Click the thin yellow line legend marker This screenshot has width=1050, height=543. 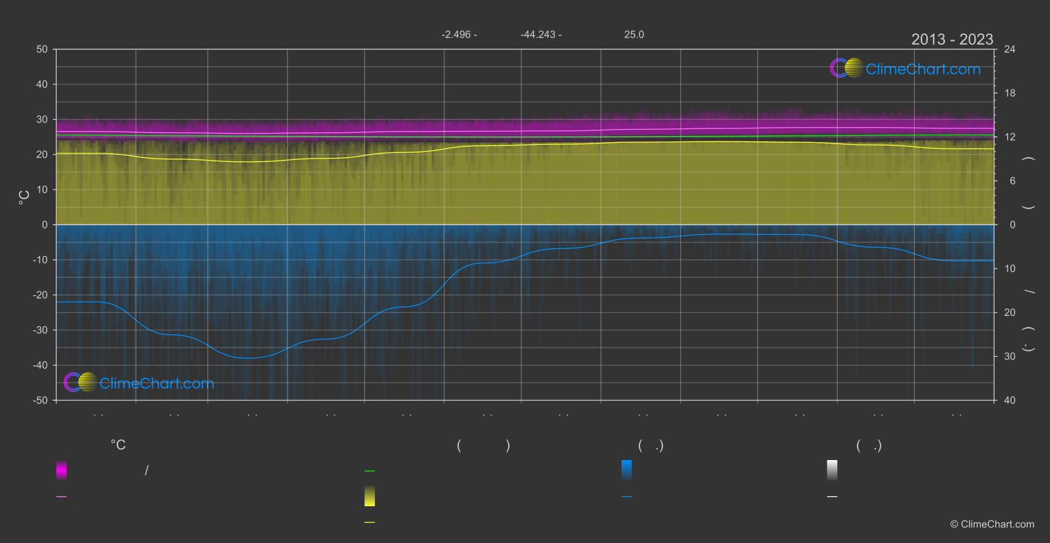tap(370, 523)
